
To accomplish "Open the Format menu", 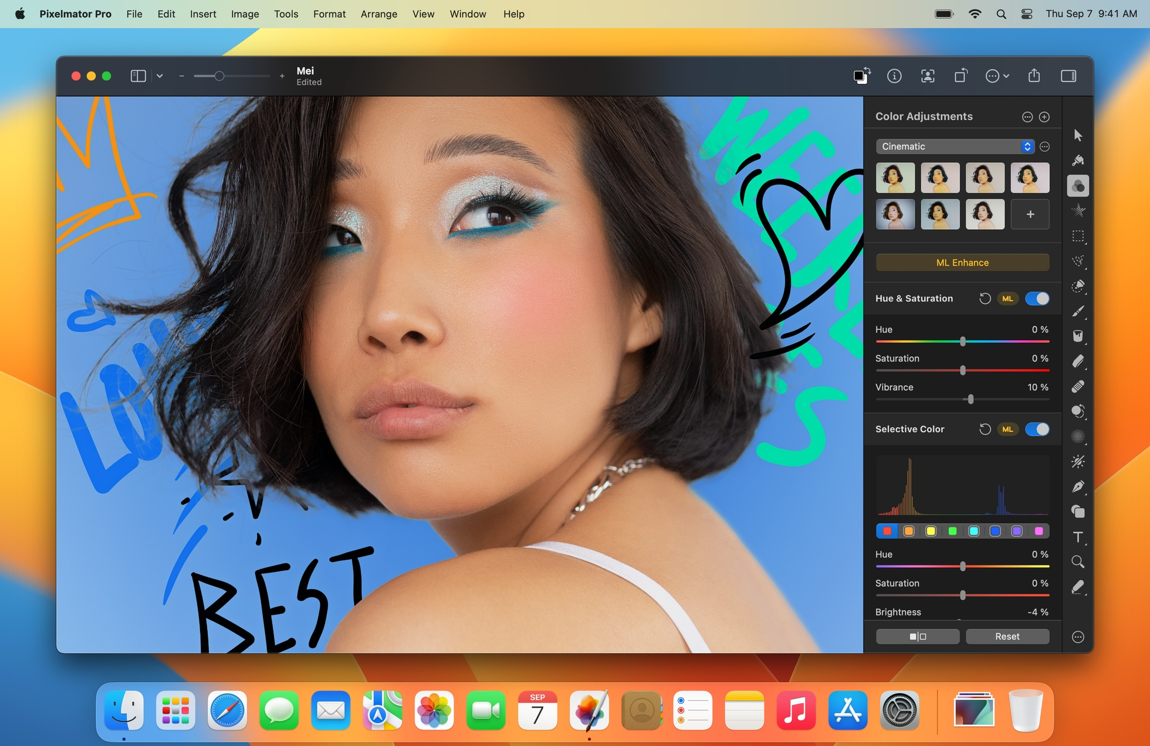I will 329,13.
